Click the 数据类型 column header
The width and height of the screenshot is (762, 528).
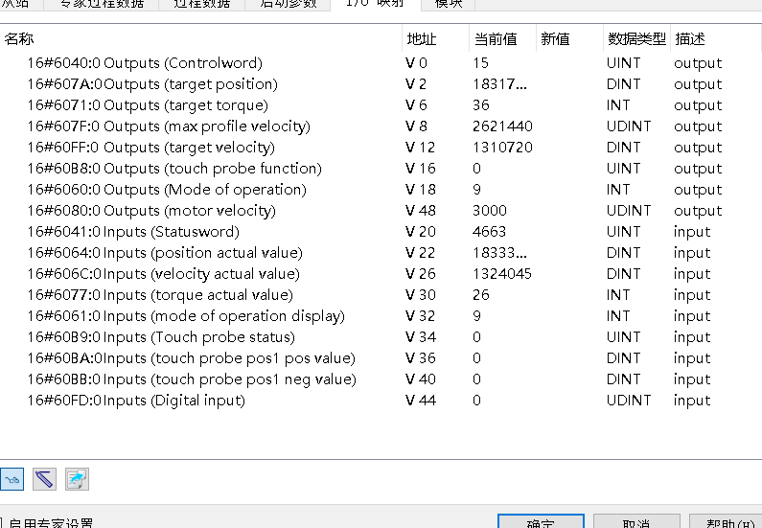(636, 39)
